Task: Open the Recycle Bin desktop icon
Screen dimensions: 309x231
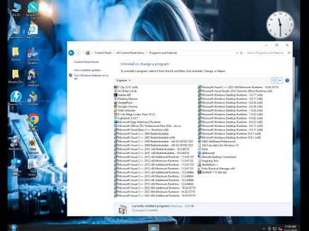Action: click(15, 32)
